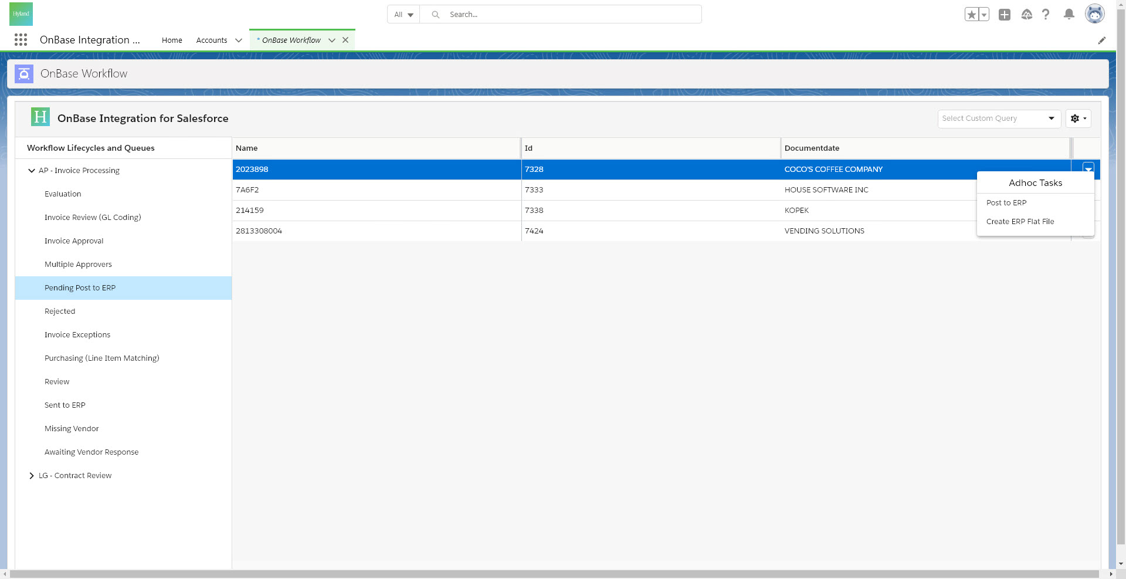1126x579 pixels.
Task: Click the Documentdate column header
Action: (925, 148)
